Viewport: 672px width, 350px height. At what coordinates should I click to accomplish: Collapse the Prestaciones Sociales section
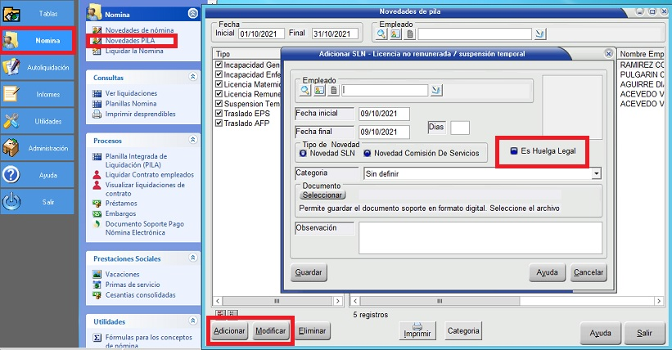tap(192, 258)
